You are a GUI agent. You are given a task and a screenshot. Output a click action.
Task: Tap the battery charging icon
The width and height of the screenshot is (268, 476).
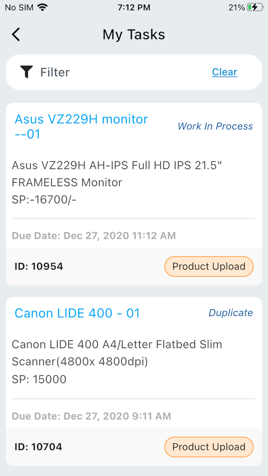(x=255, y=7)
